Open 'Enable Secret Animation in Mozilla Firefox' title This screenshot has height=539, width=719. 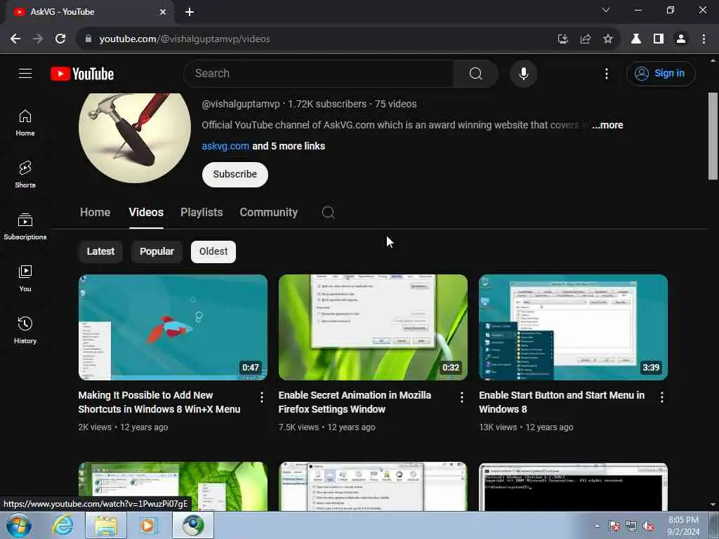[355, 402]
